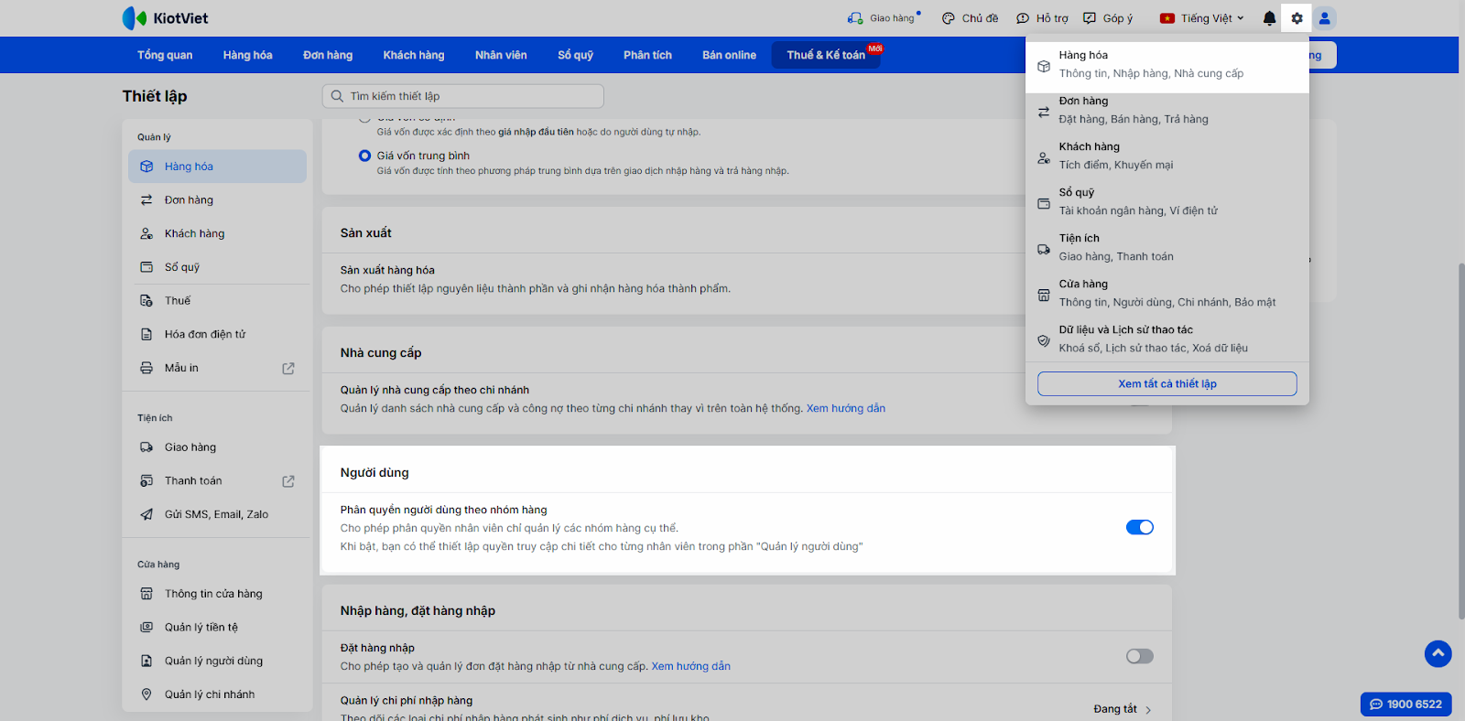1465x721 pixels.
Task: Choose Khách hàng in the gear popup menu
Action: coord(1167,156)
